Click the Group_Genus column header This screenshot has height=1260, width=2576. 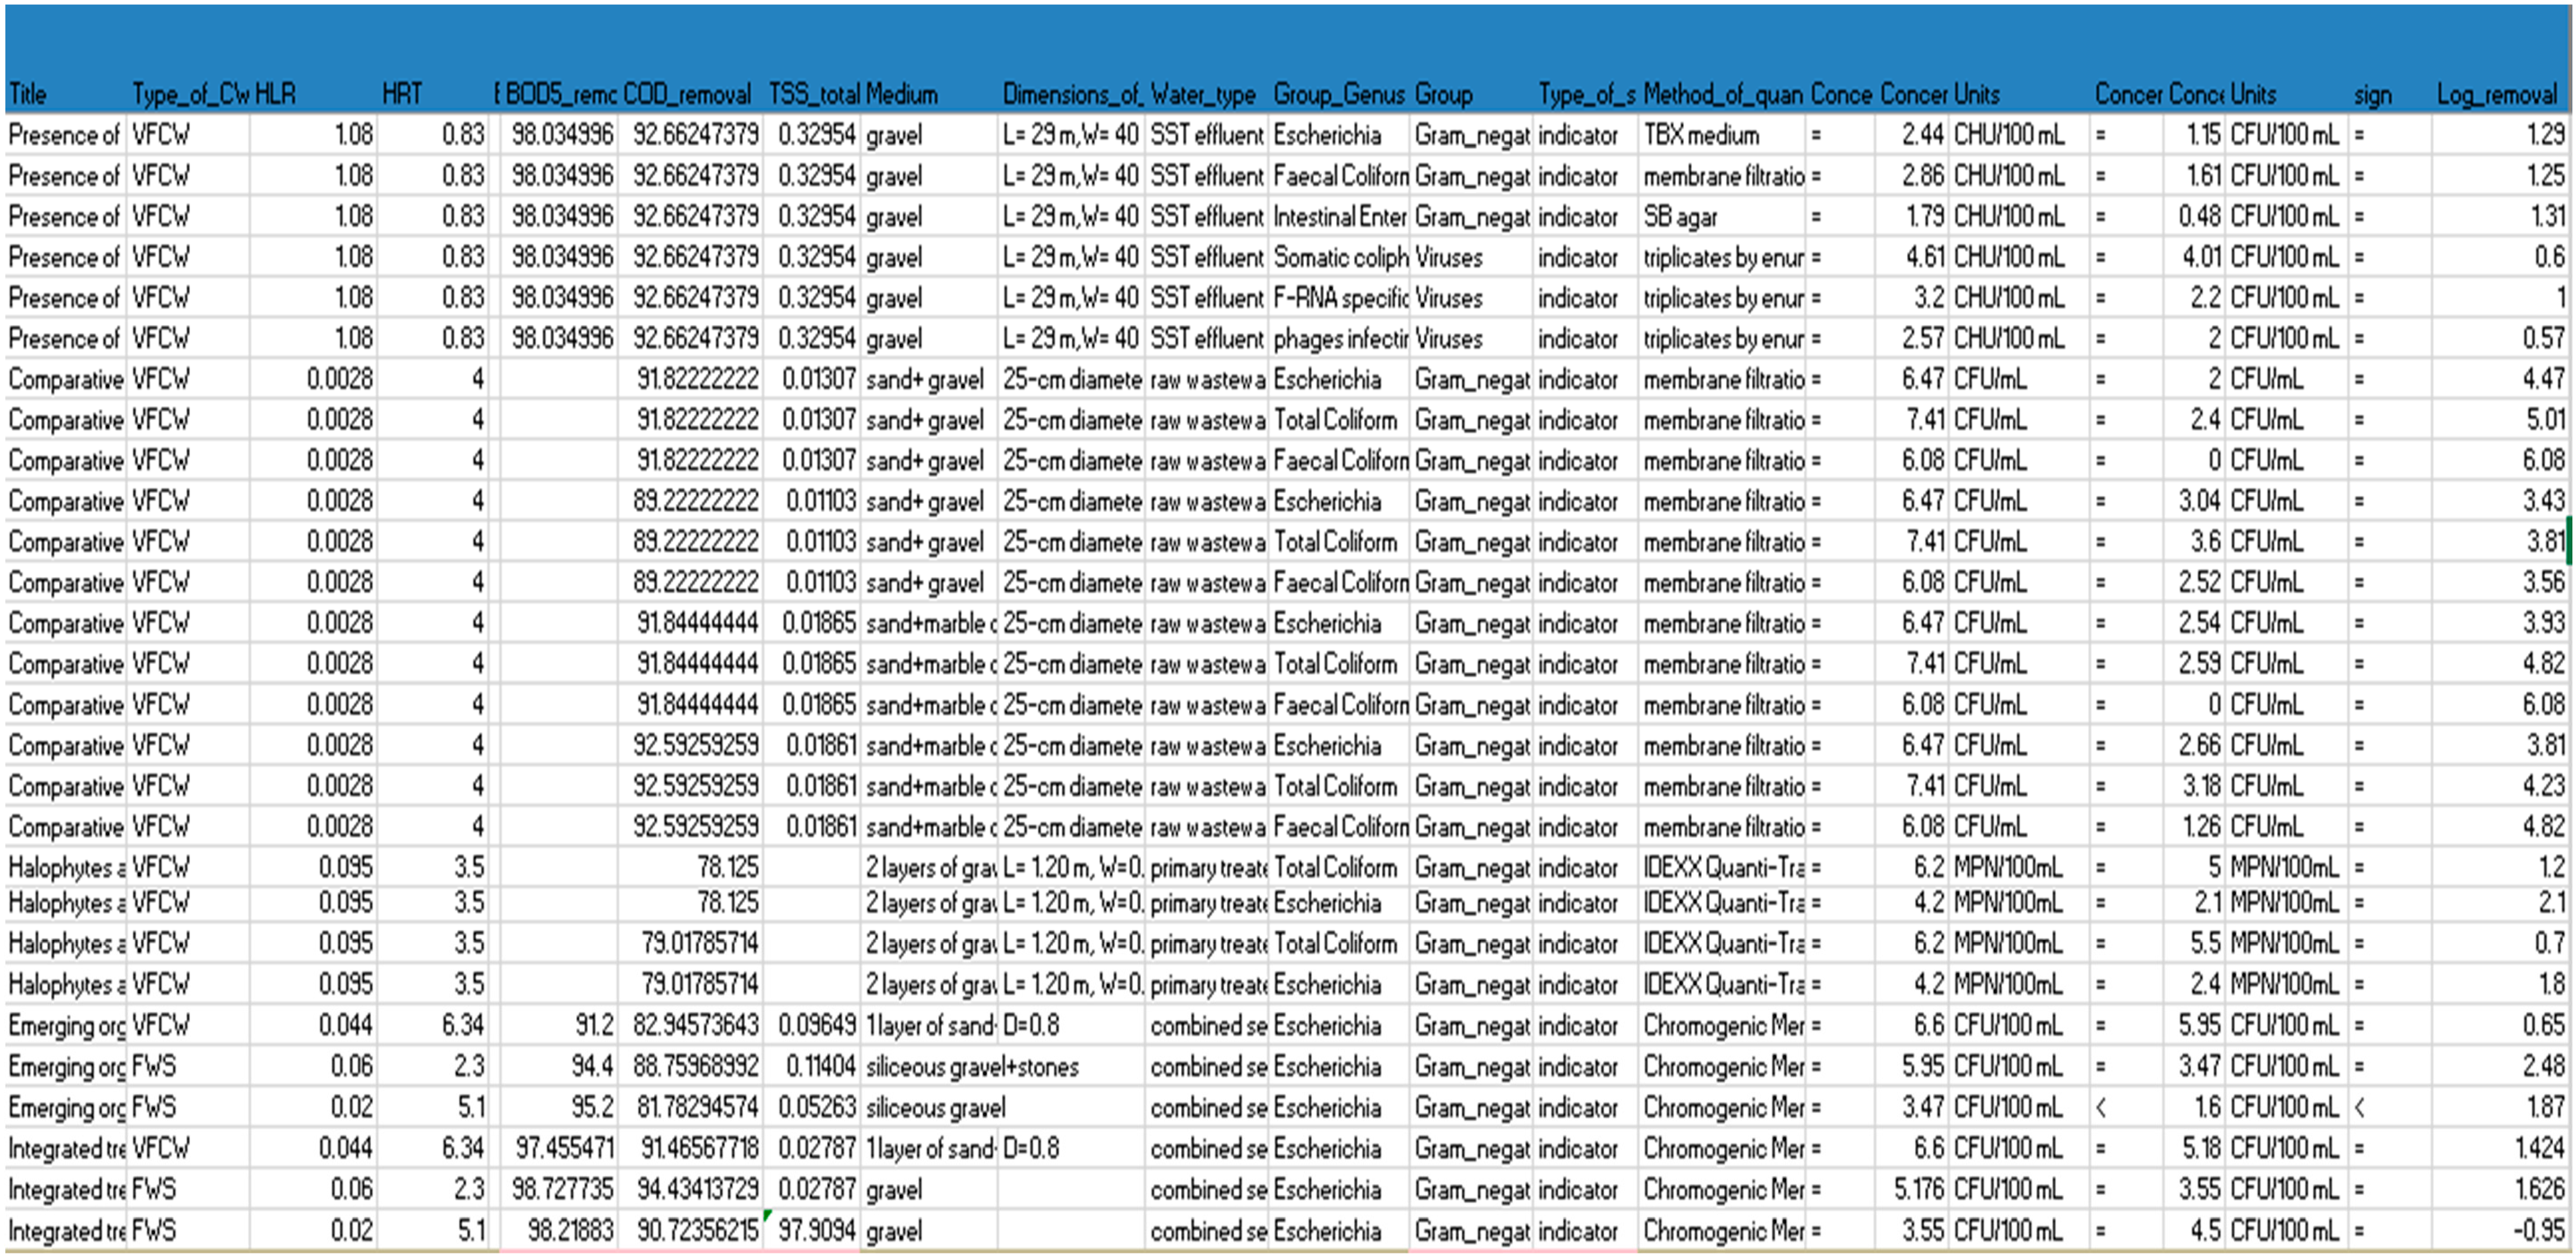[x=1338, y=94]
